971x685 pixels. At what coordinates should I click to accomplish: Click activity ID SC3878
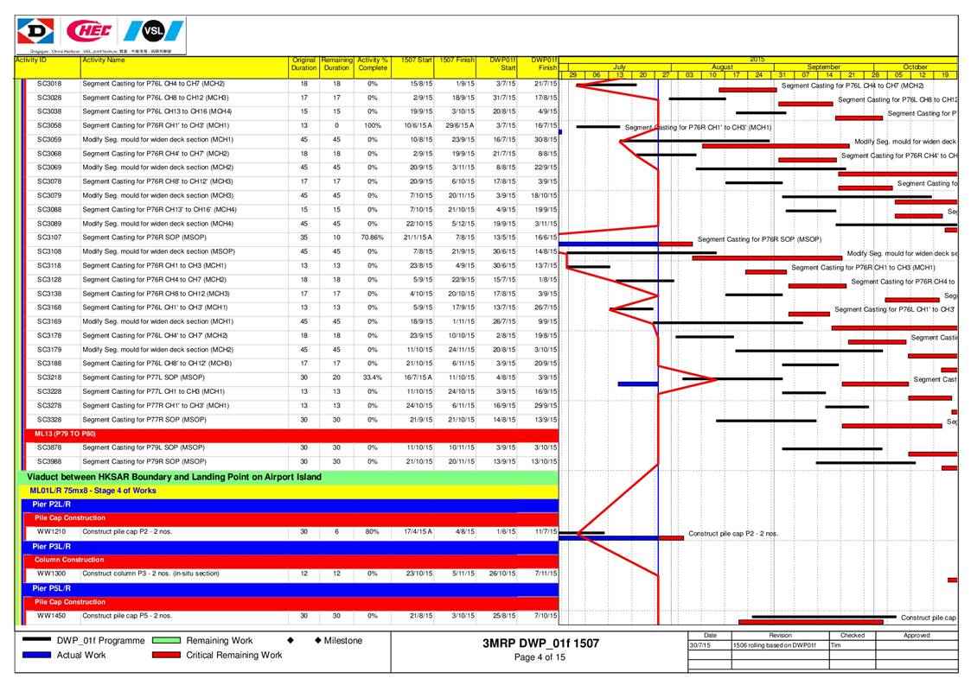[49, 447]
